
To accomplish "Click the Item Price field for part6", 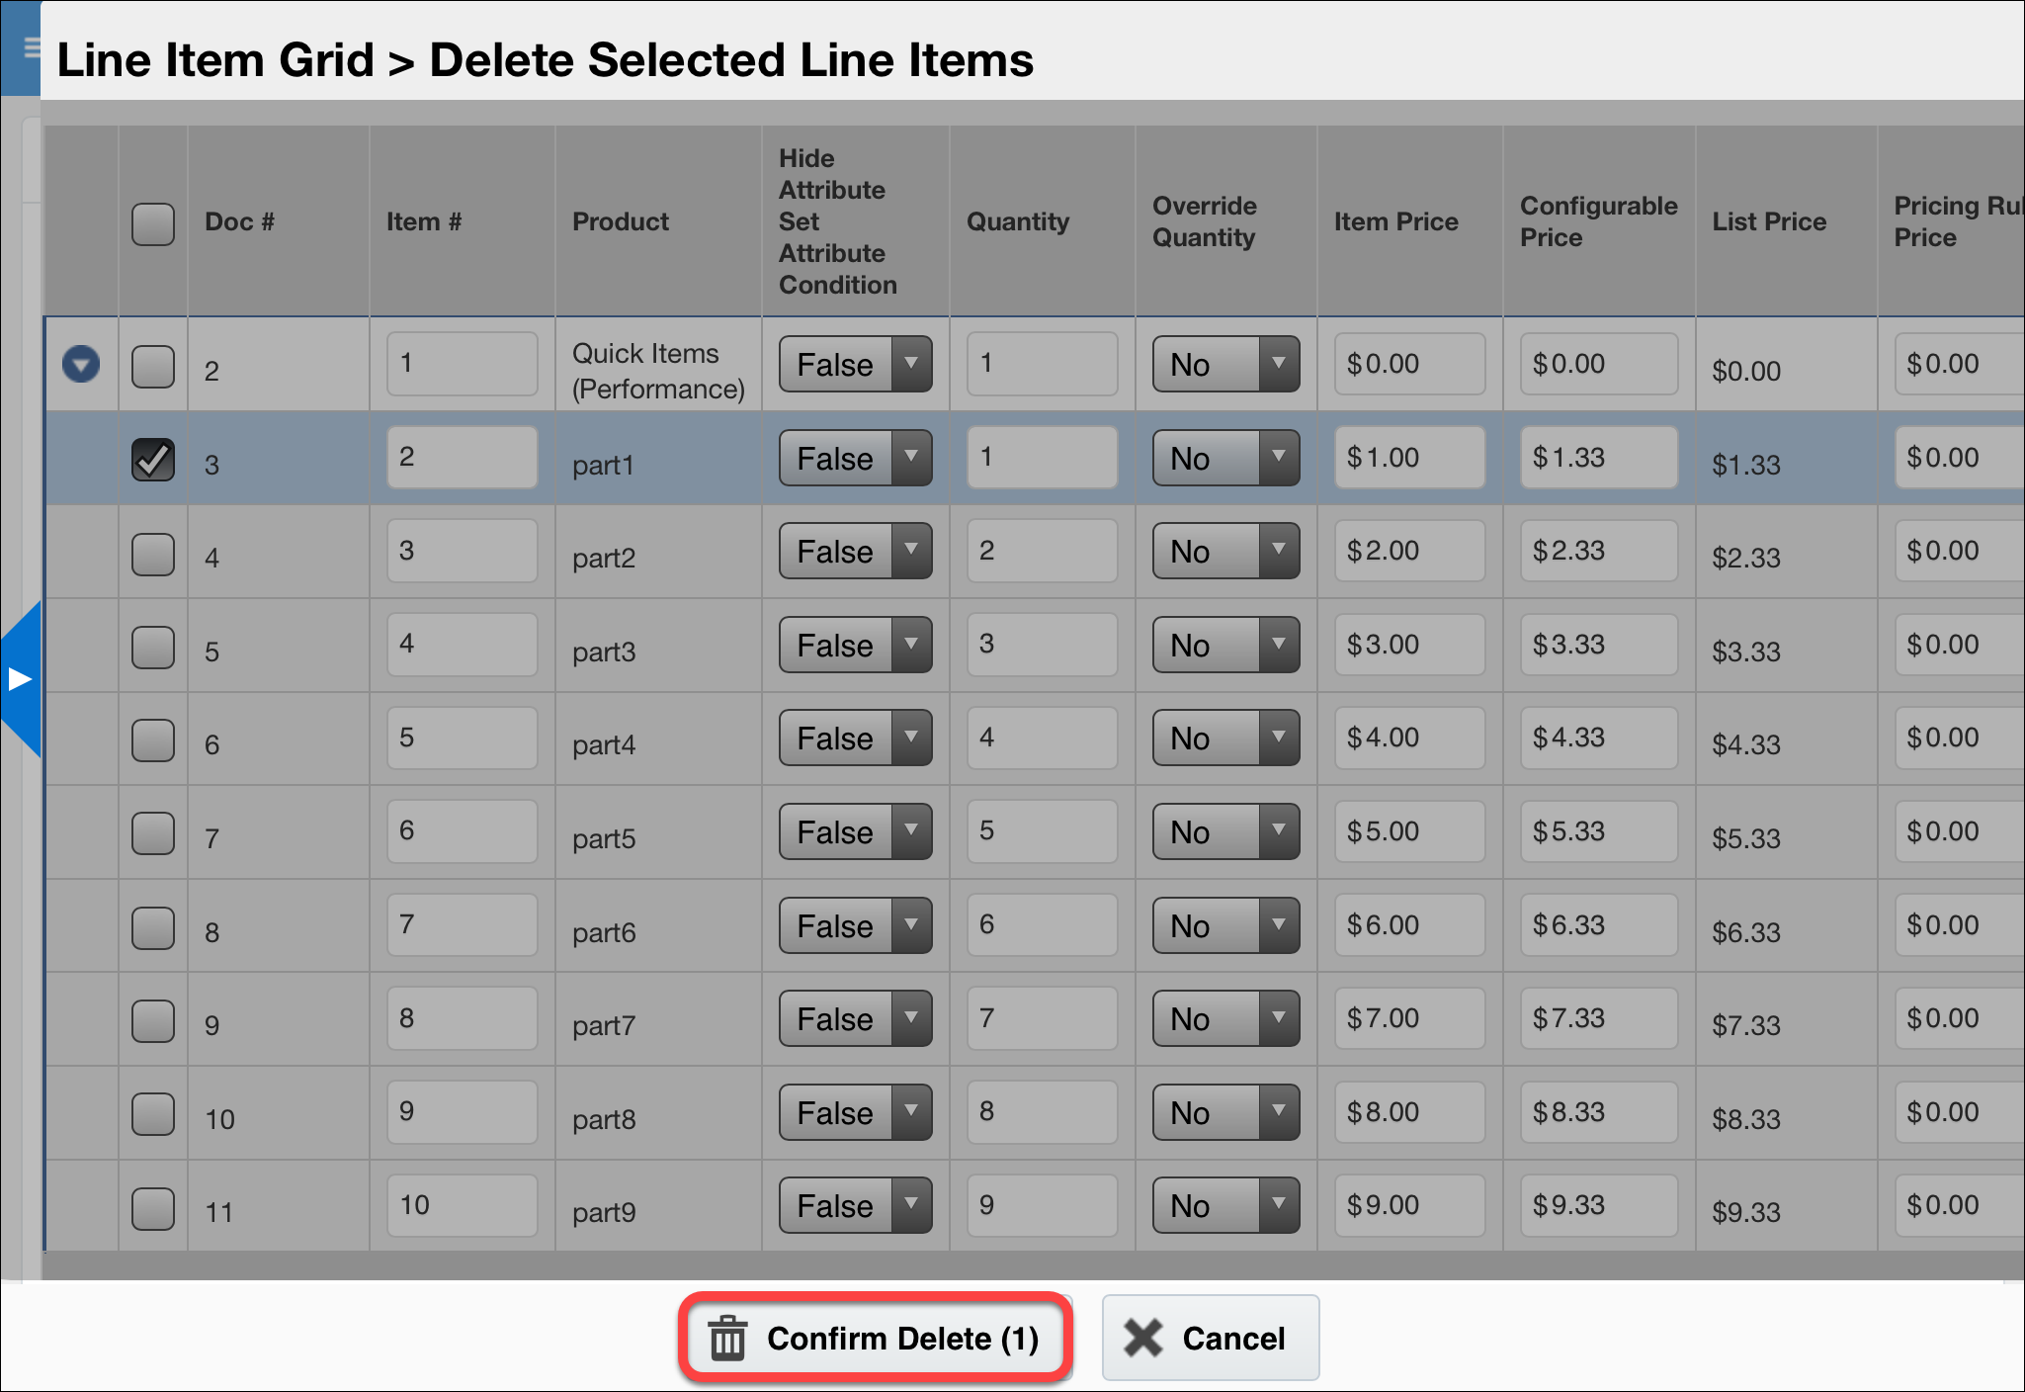I will pos(1409,924).
